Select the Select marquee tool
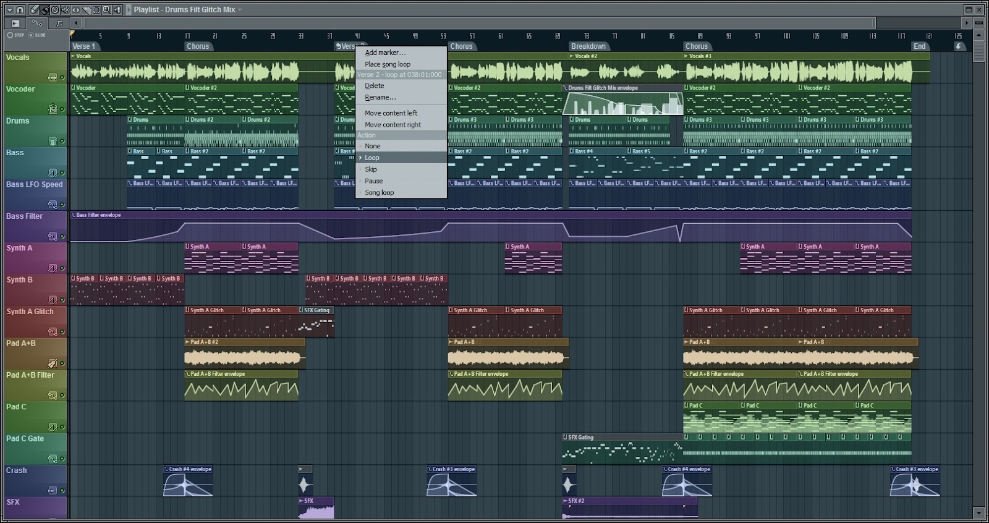The height and width of the screenshot is (523, 989). pyautogui.click(x=96, y=10)
